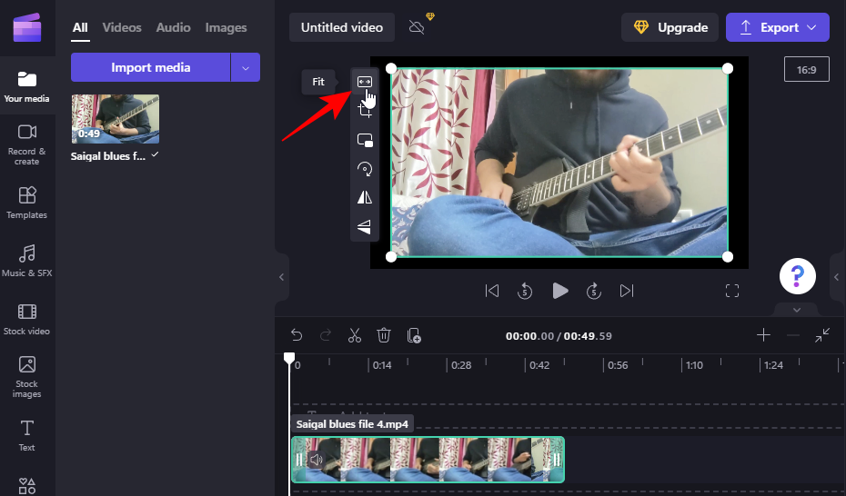This screenshot has width=846, height=496.
Task: Click the playhead marker at 0
Action: 289,358
